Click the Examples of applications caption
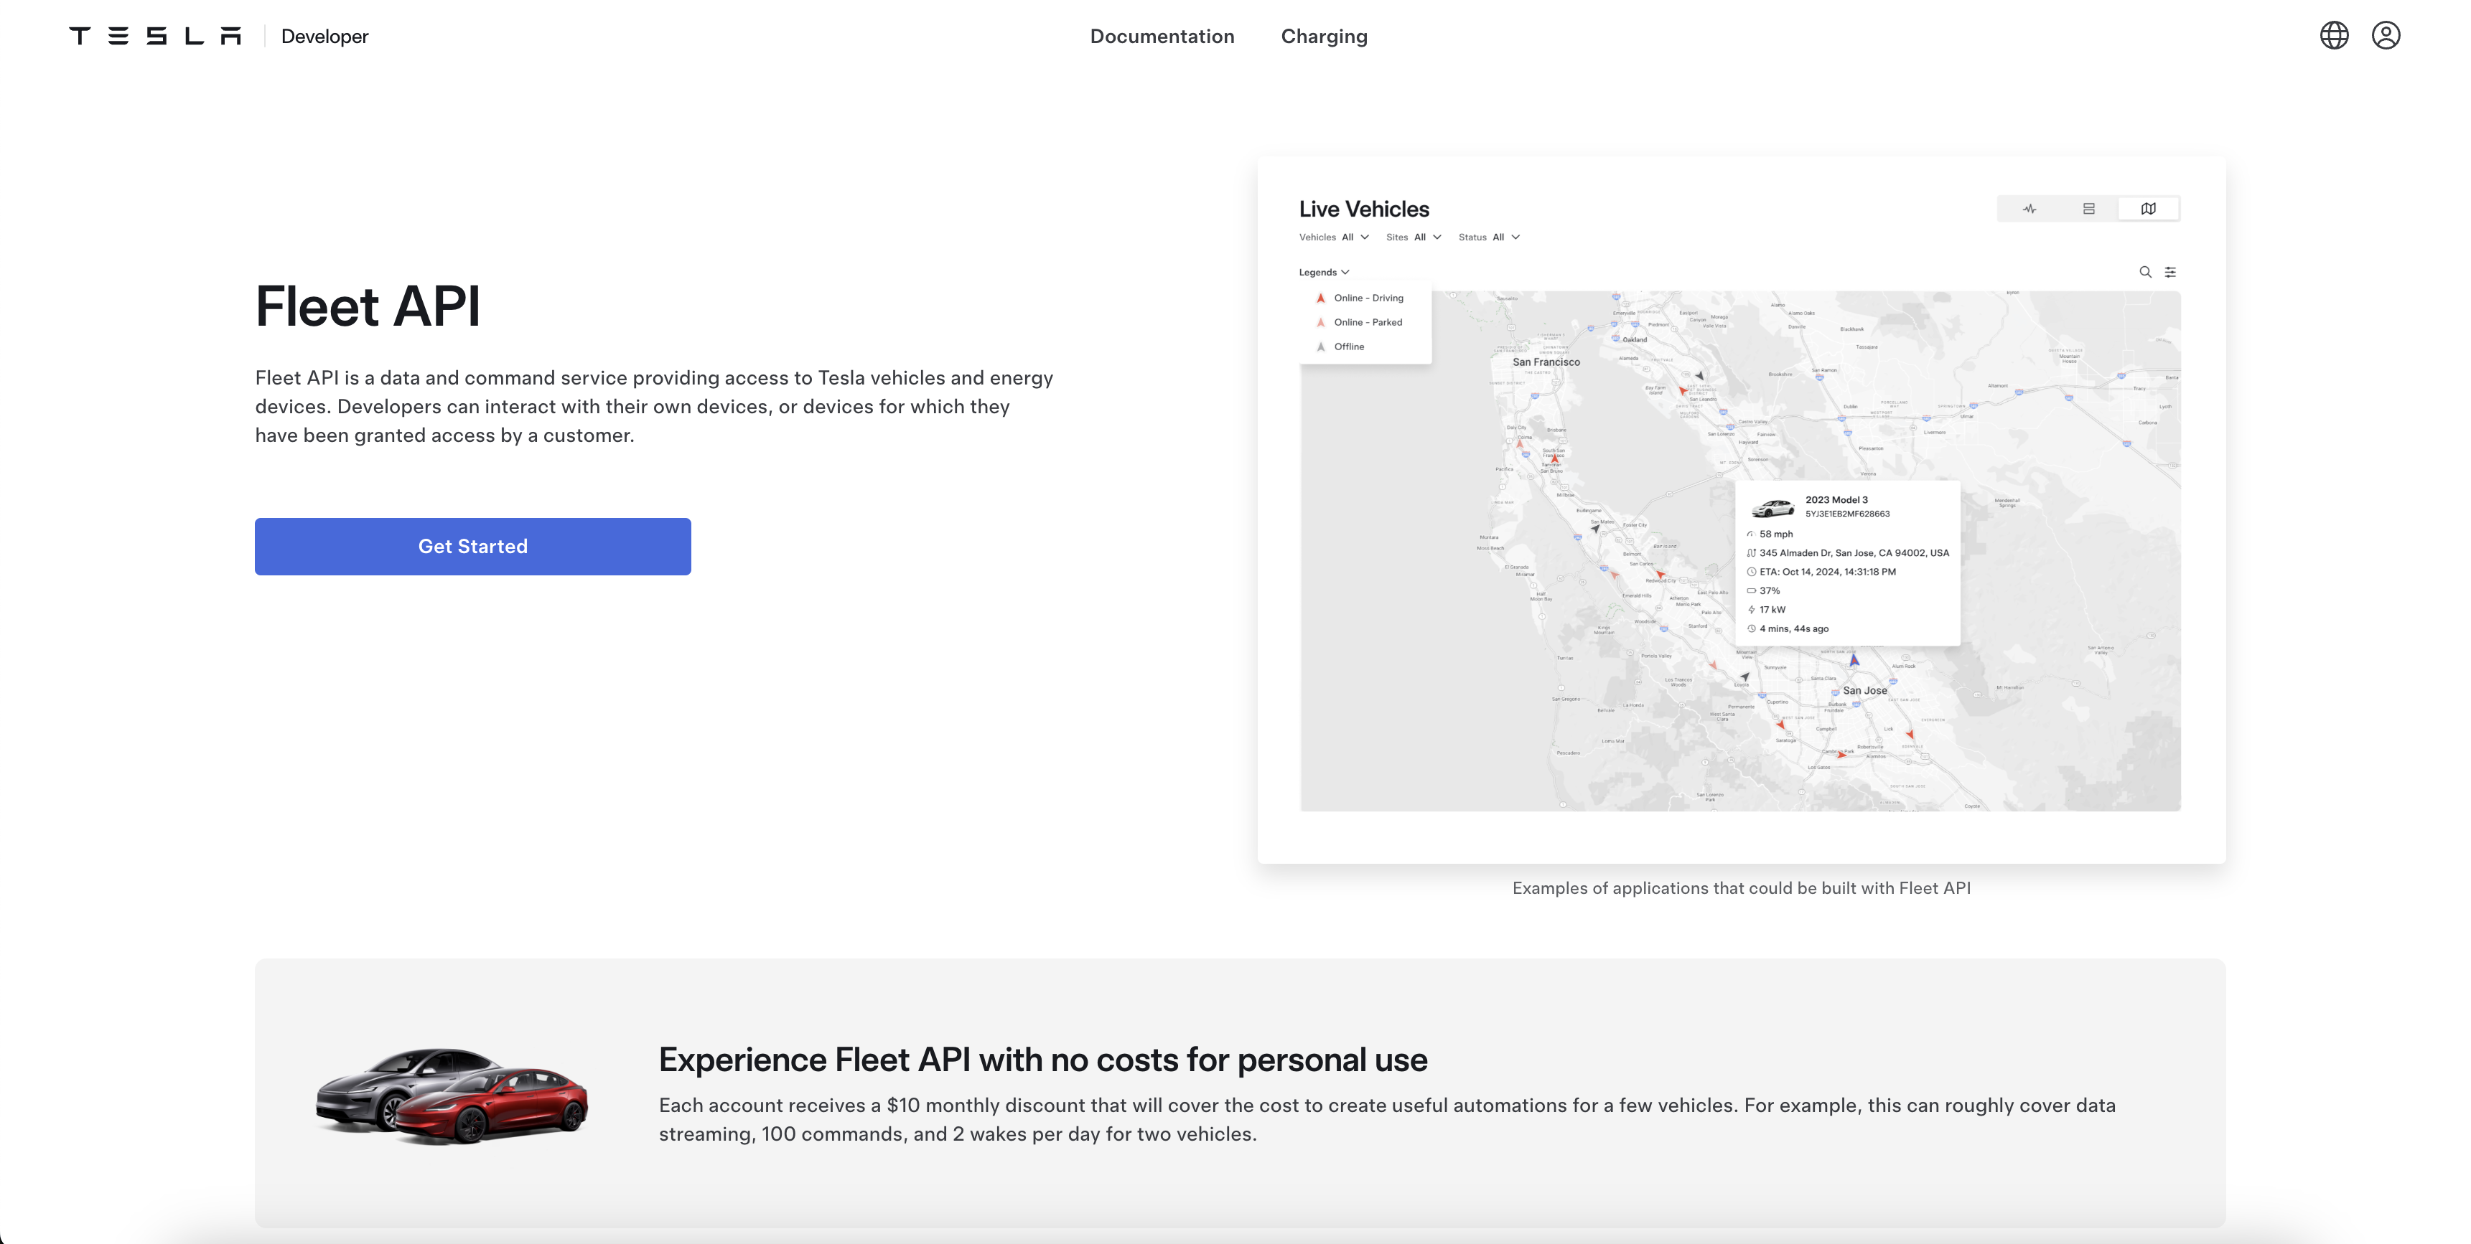Image resolution: width=2471 pixels, height=1244 pixels. pos(1741,888)
